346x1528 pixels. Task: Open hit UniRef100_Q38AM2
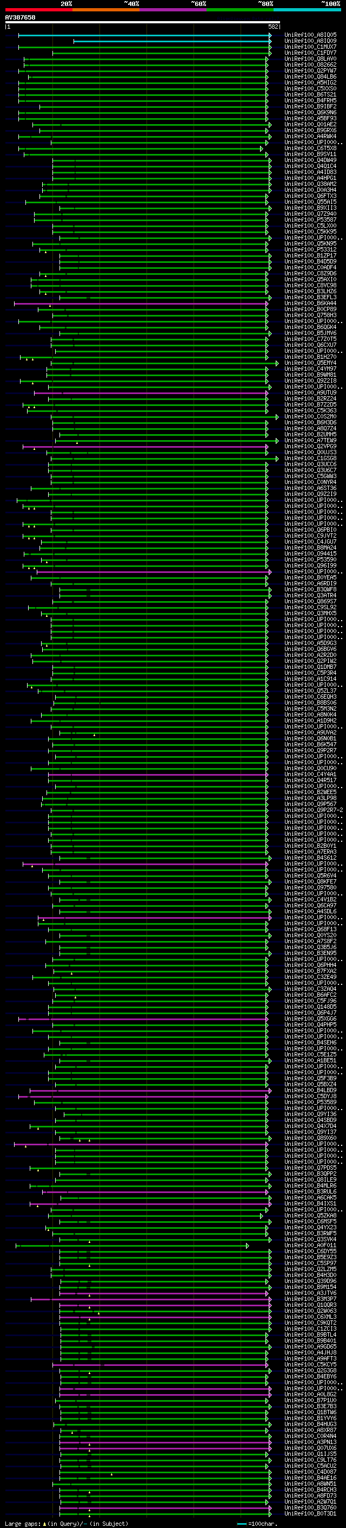[x=310, y=184]
